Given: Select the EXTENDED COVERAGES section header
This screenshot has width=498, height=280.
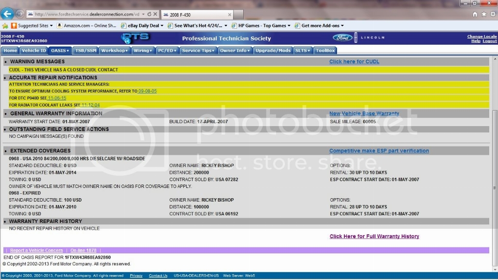Looking at the screenshot, I should pyautogui.click(x=40, y=151).
